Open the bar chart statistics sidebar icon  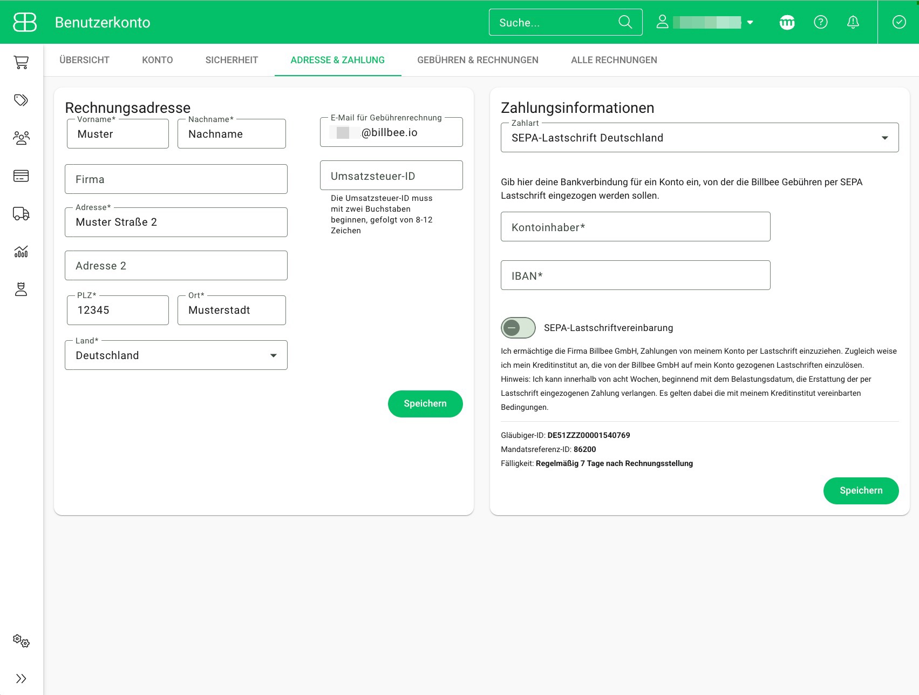21,252
